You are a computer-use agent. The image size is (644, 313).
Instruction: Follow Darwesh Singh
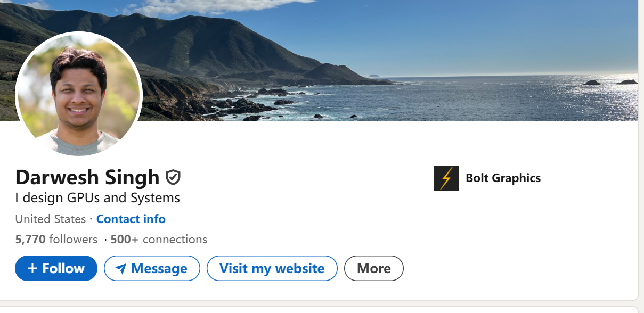pos(56,268)
